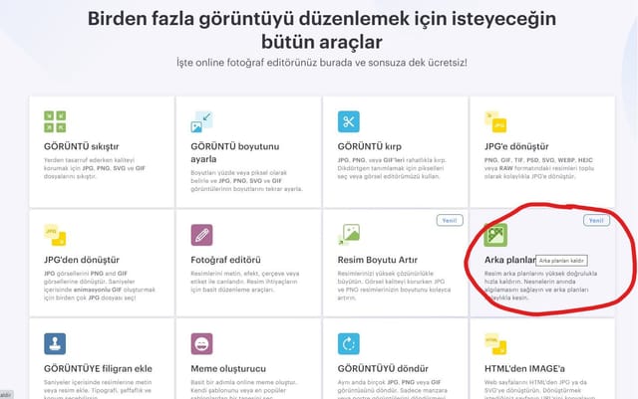Click the Resim Boyutu Artır upscale icon
Viewport: 638px width, 399px height.
coord(349,235)
